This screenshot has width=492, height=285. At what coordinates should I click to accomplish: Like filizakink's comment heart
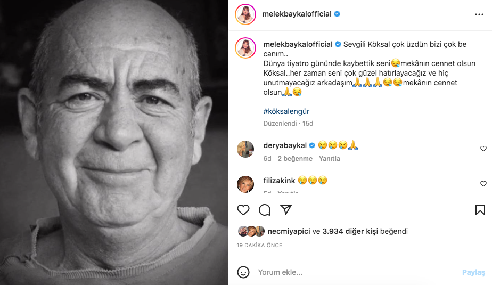(483, 184)
